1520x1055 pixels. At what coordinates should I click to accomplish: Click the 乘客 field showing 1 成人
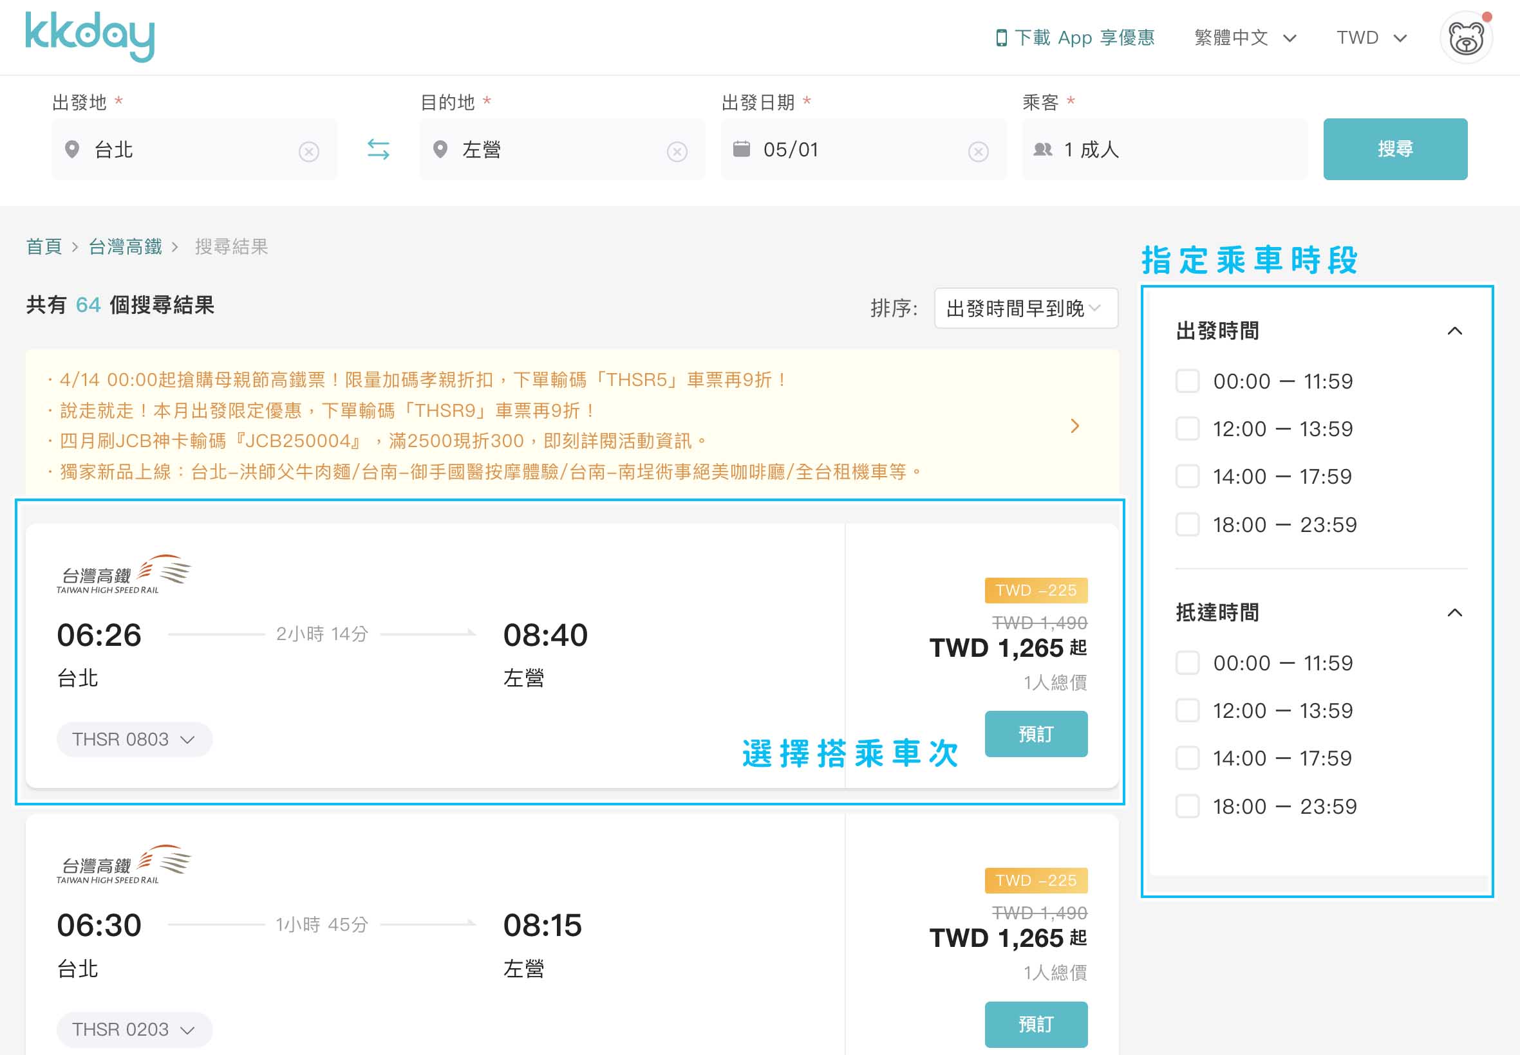pyautogui.click(x=1165, y=149)
